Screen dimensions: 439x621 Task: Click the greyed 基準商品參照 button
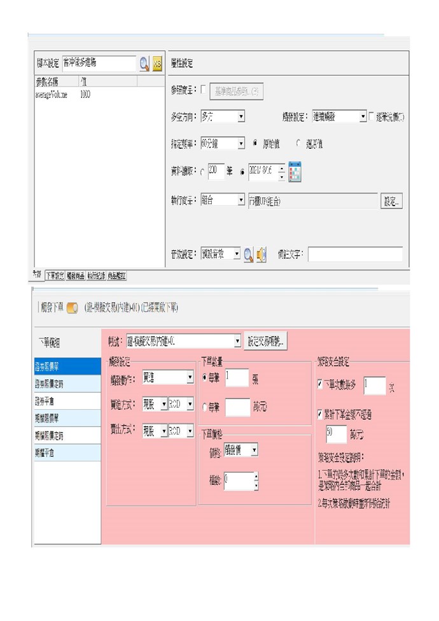point(236,92)
